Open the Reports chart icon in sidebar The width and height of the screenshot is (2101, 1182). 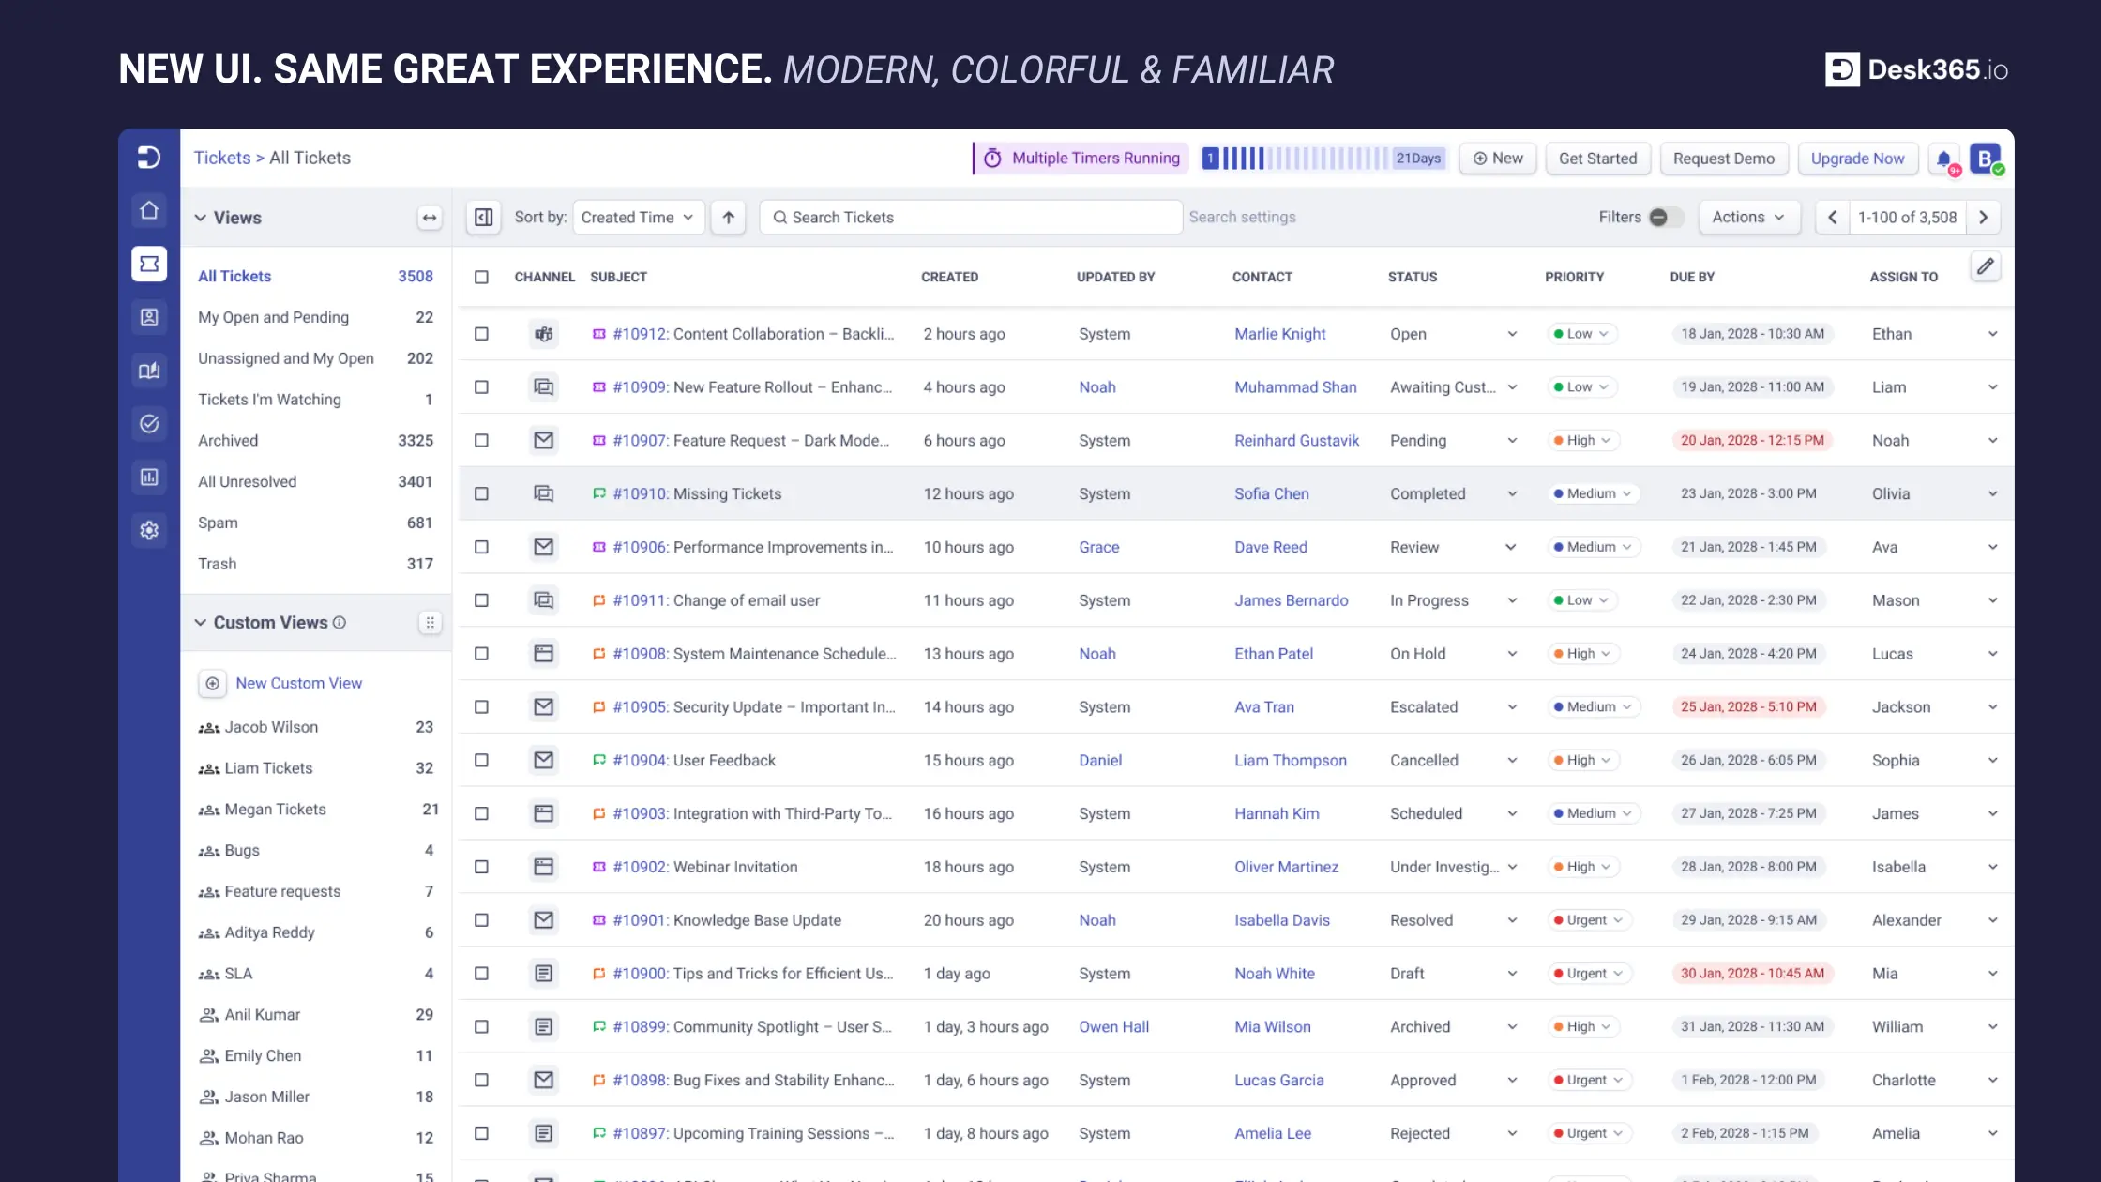(149, 477)
